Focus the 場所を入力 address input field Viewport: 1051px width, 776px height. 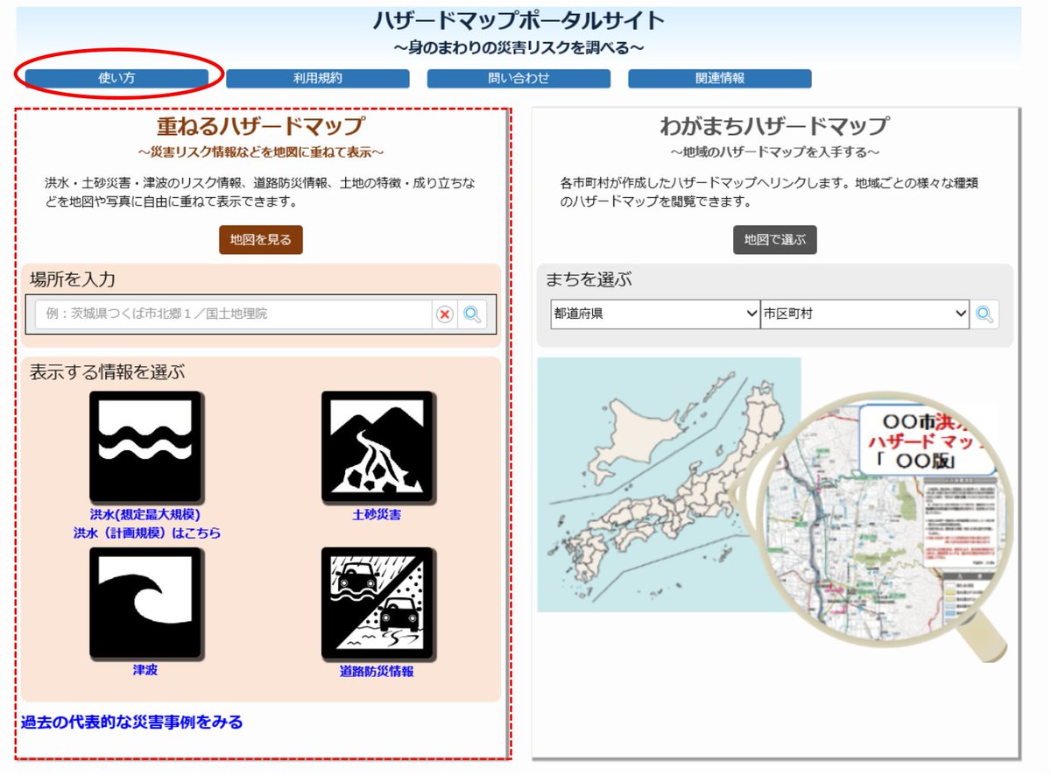click(233, 314)
